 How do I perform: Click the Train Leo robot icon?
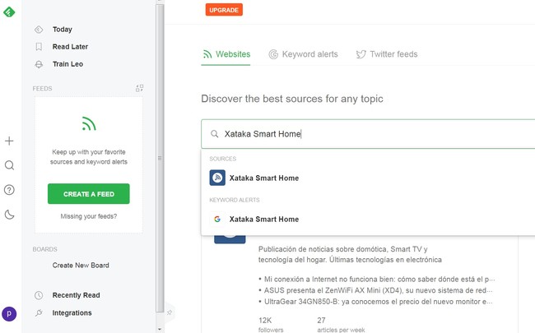39,64
